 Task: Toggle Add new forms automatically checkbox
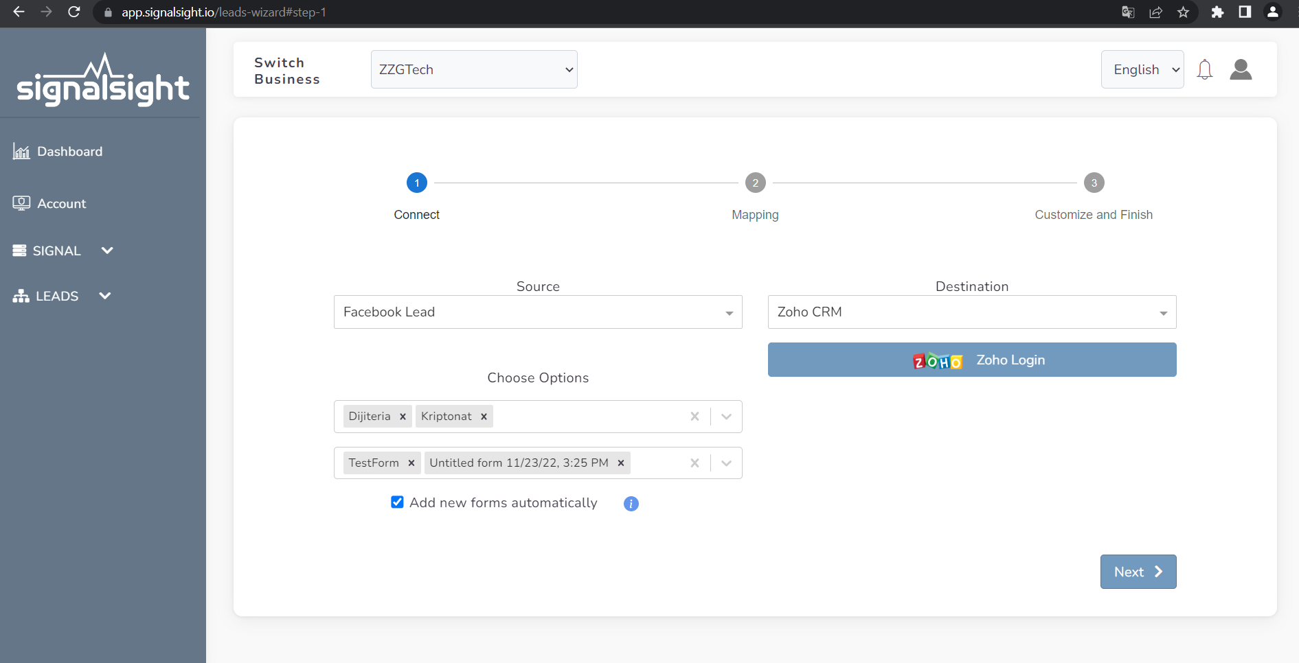click(x=397, y=502)
